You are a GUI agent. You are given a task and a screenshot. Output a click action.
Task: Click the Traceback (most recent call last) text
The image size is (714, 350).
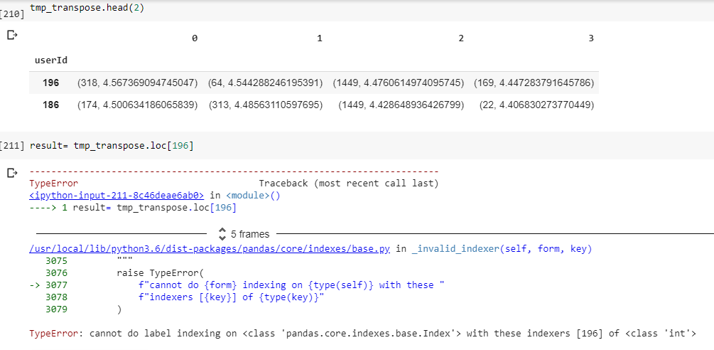click(348, 184)
